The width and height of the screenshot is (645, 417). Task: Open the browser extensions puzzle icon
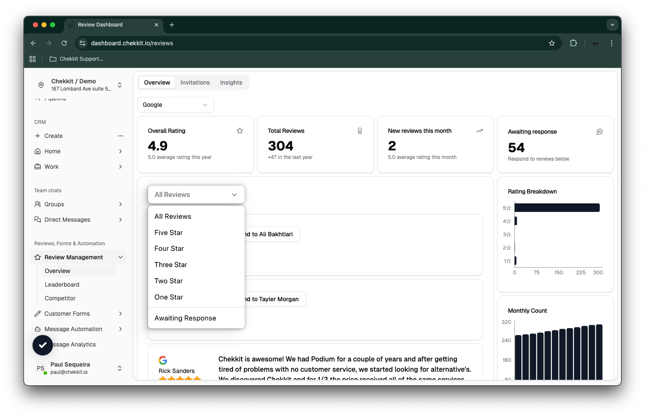tap(573, 43)
